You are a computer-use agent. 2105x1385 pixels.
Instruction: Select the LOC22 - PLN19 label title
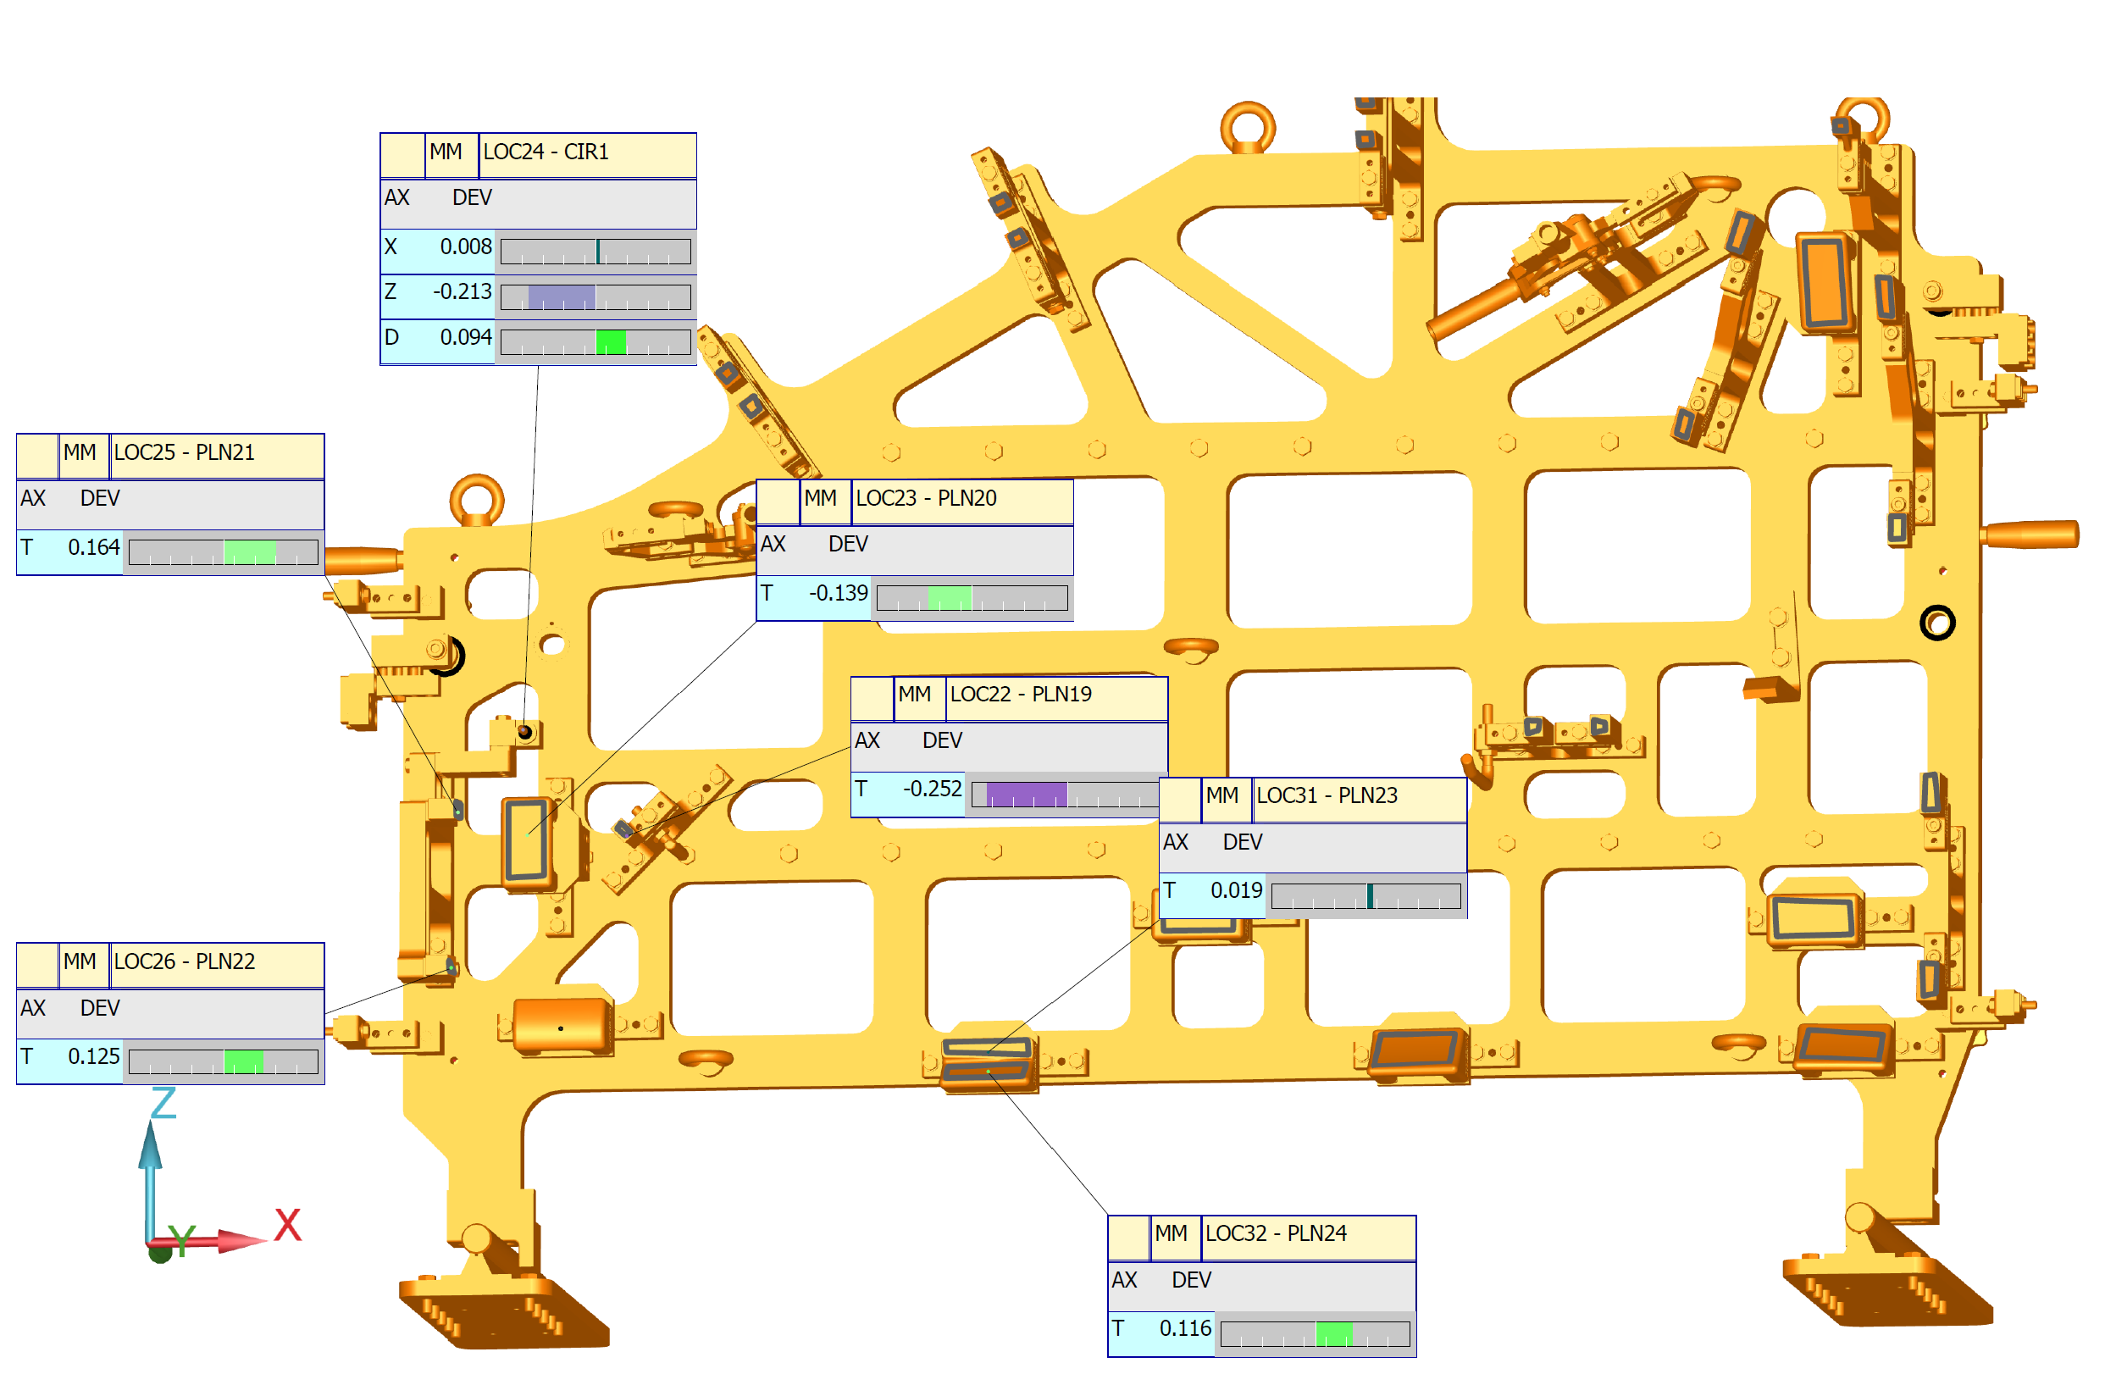1021,695
